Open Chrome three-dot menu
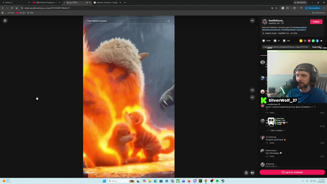Viewport: 327px width, 184px height. (x=324, y=8)
